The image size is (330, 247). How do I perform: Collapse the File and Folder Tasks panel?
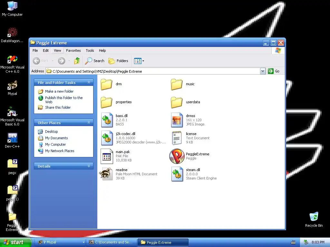coord(89,83)
